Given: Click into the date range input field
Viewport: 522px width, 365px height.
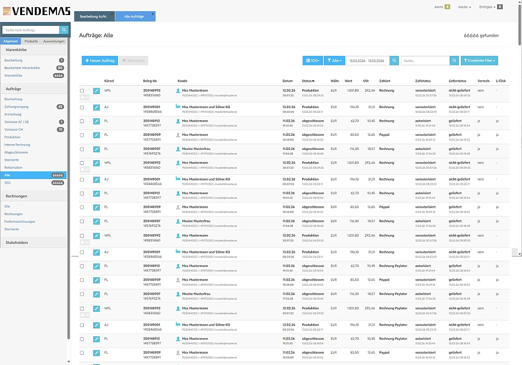Looking at the screenshot, I should [368, 61].
